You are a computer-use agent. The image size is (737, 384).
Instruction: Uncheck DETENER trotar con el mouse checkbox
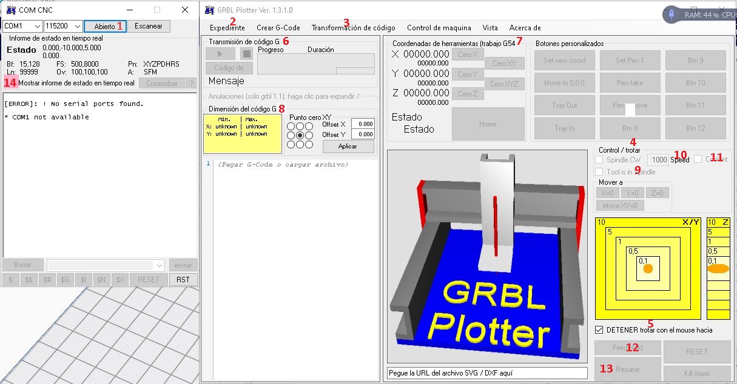pyautogui.click(x=599, y=330)
